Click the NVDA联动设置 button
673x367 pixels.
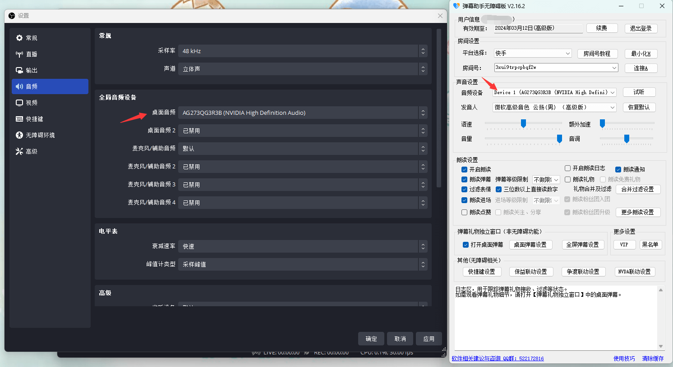[635, 272]
